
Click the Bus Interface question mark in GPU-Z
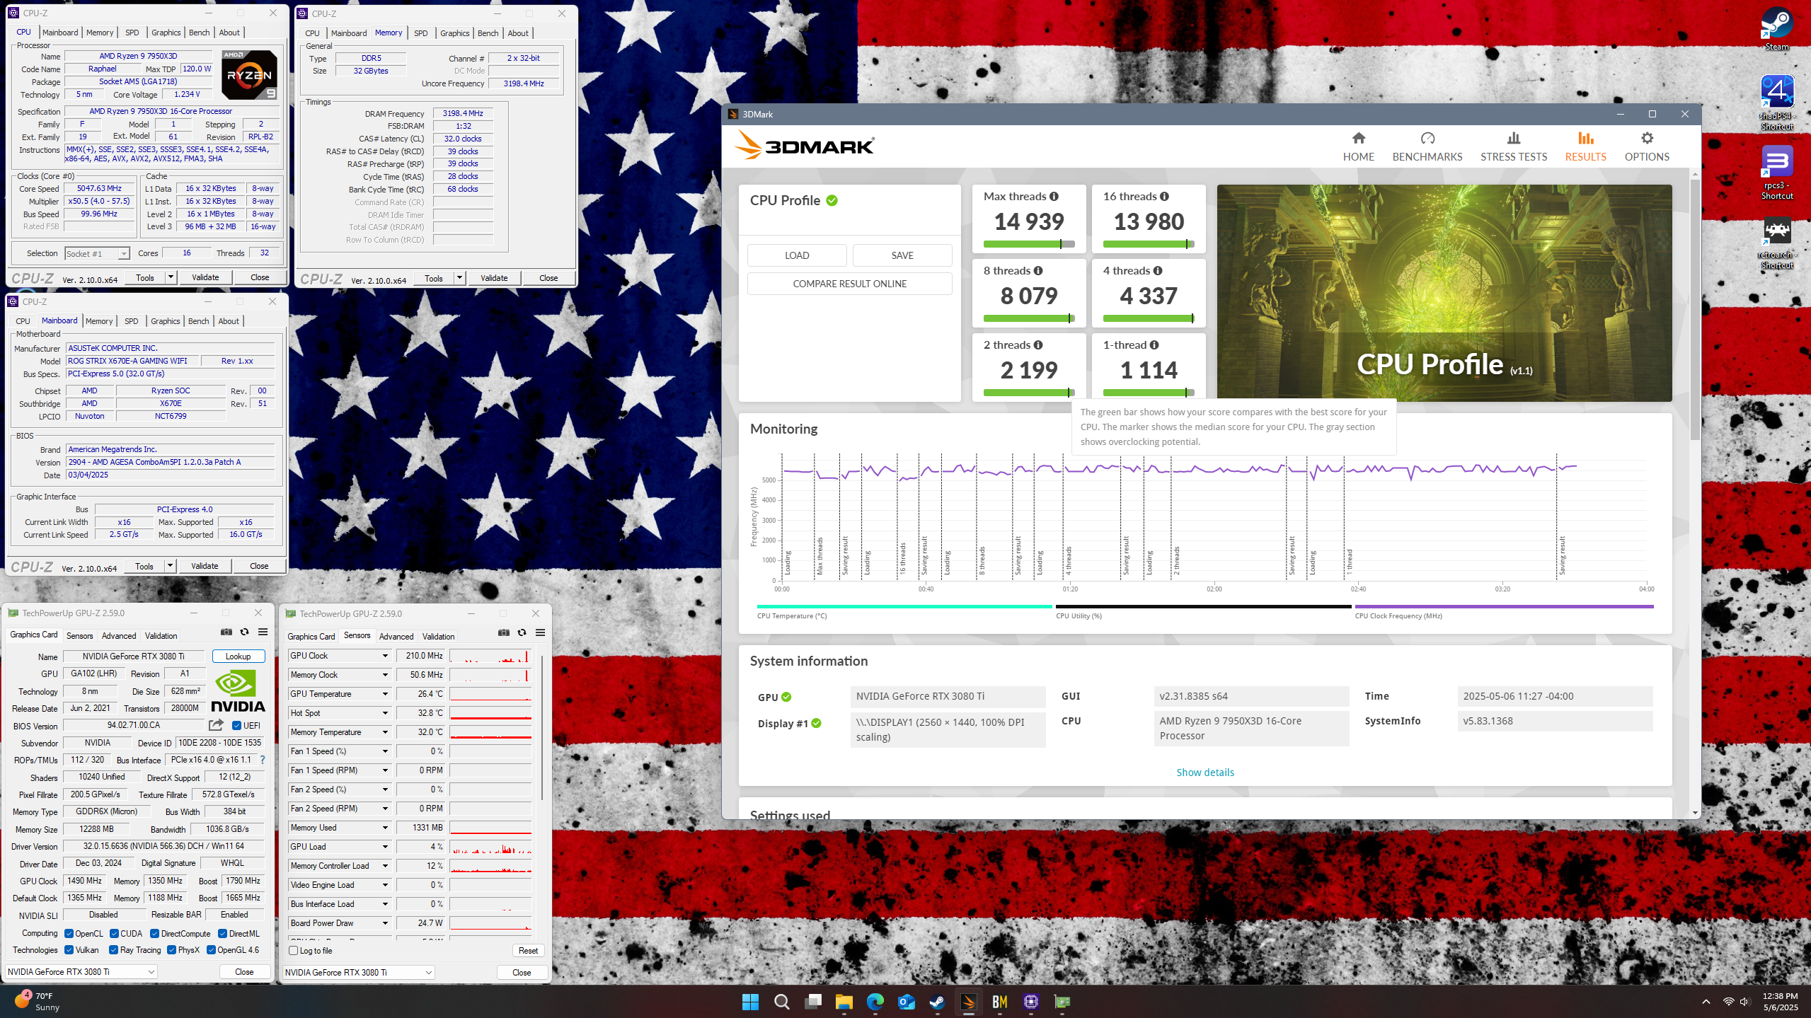click(x=263, y=760)
